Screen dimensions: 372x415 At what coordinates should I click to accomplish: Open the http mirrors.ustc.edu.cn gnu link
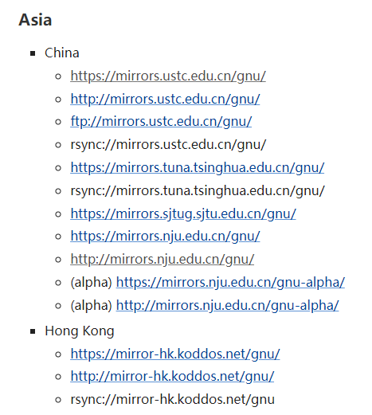tap(165, 99)
